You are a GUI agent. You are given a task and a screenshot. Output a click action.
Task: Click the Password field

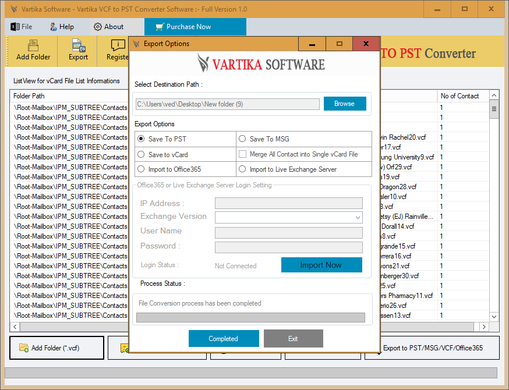[289, 247]
